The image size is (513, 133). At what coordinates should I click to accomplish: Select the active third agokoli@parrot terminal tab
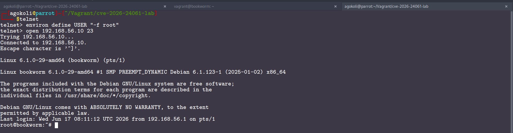(386, 6)
